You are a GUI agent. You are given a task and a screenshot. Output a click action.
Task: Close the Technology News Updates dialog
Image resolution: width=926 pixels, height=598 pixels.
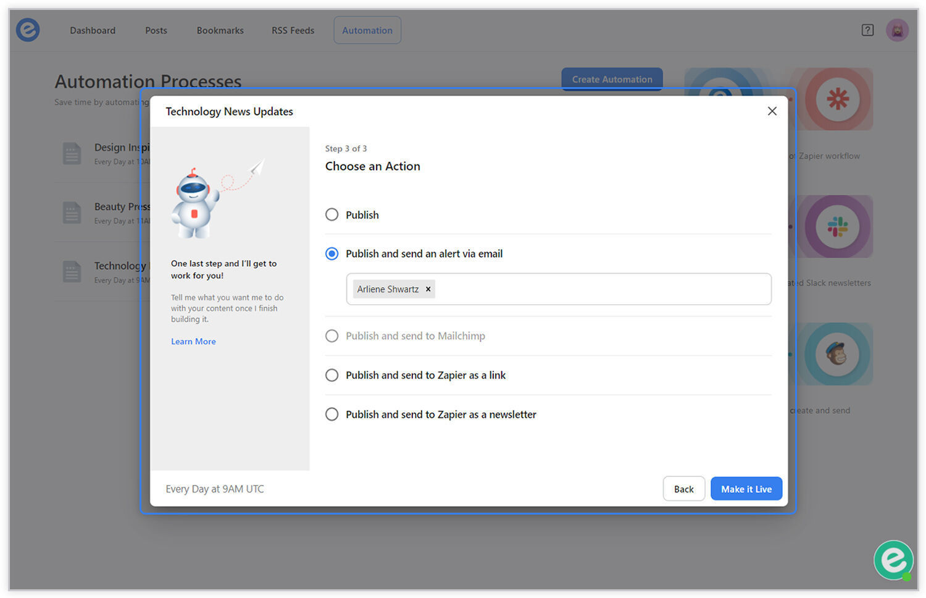pos(772,111)
